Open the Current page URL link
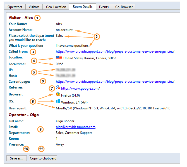This screenshot has width=187, height=167. [x=114, y=82]
